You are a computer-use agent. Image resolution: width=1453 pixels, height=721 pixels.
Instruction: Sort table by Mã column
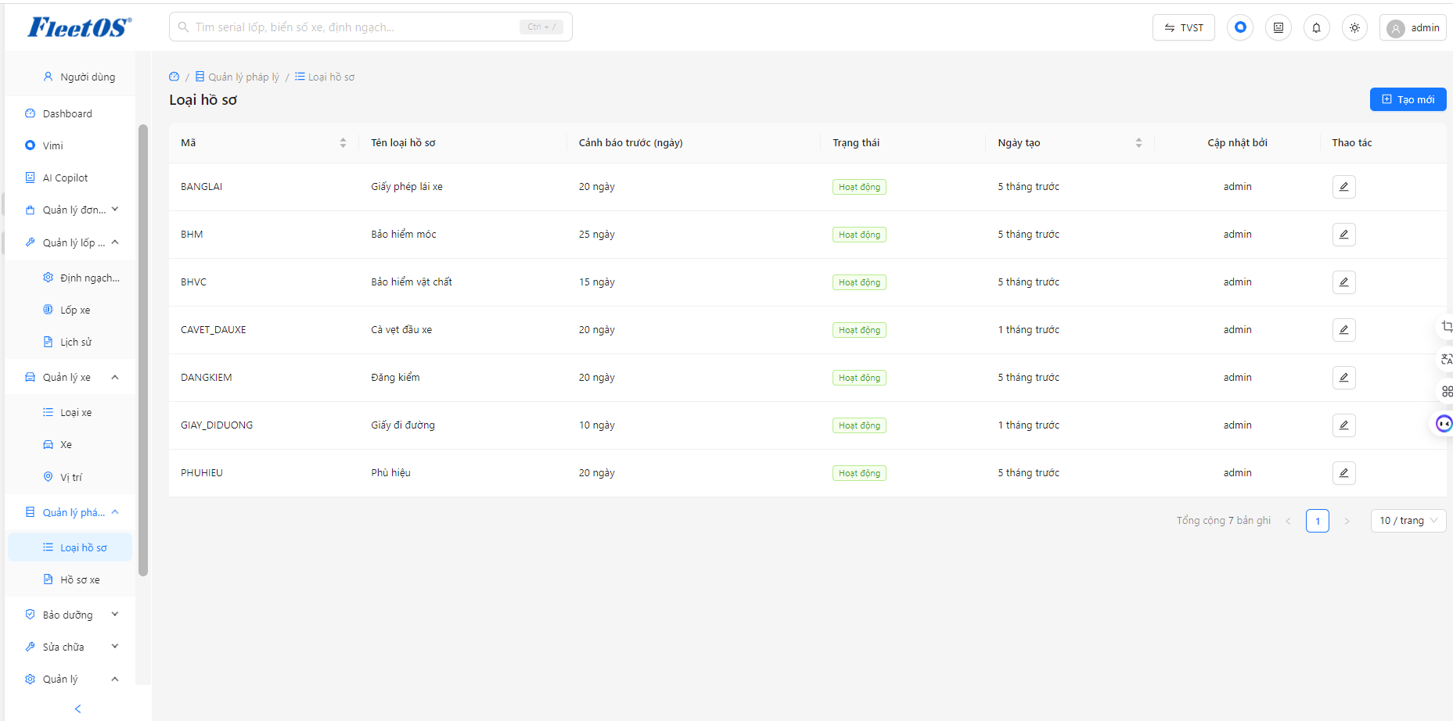pyautogui.click(x=343, y=143)
